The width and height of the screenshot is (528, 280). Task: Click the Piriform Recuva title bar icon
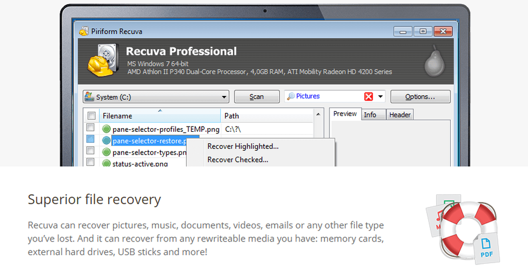click(x=83, y=31)
